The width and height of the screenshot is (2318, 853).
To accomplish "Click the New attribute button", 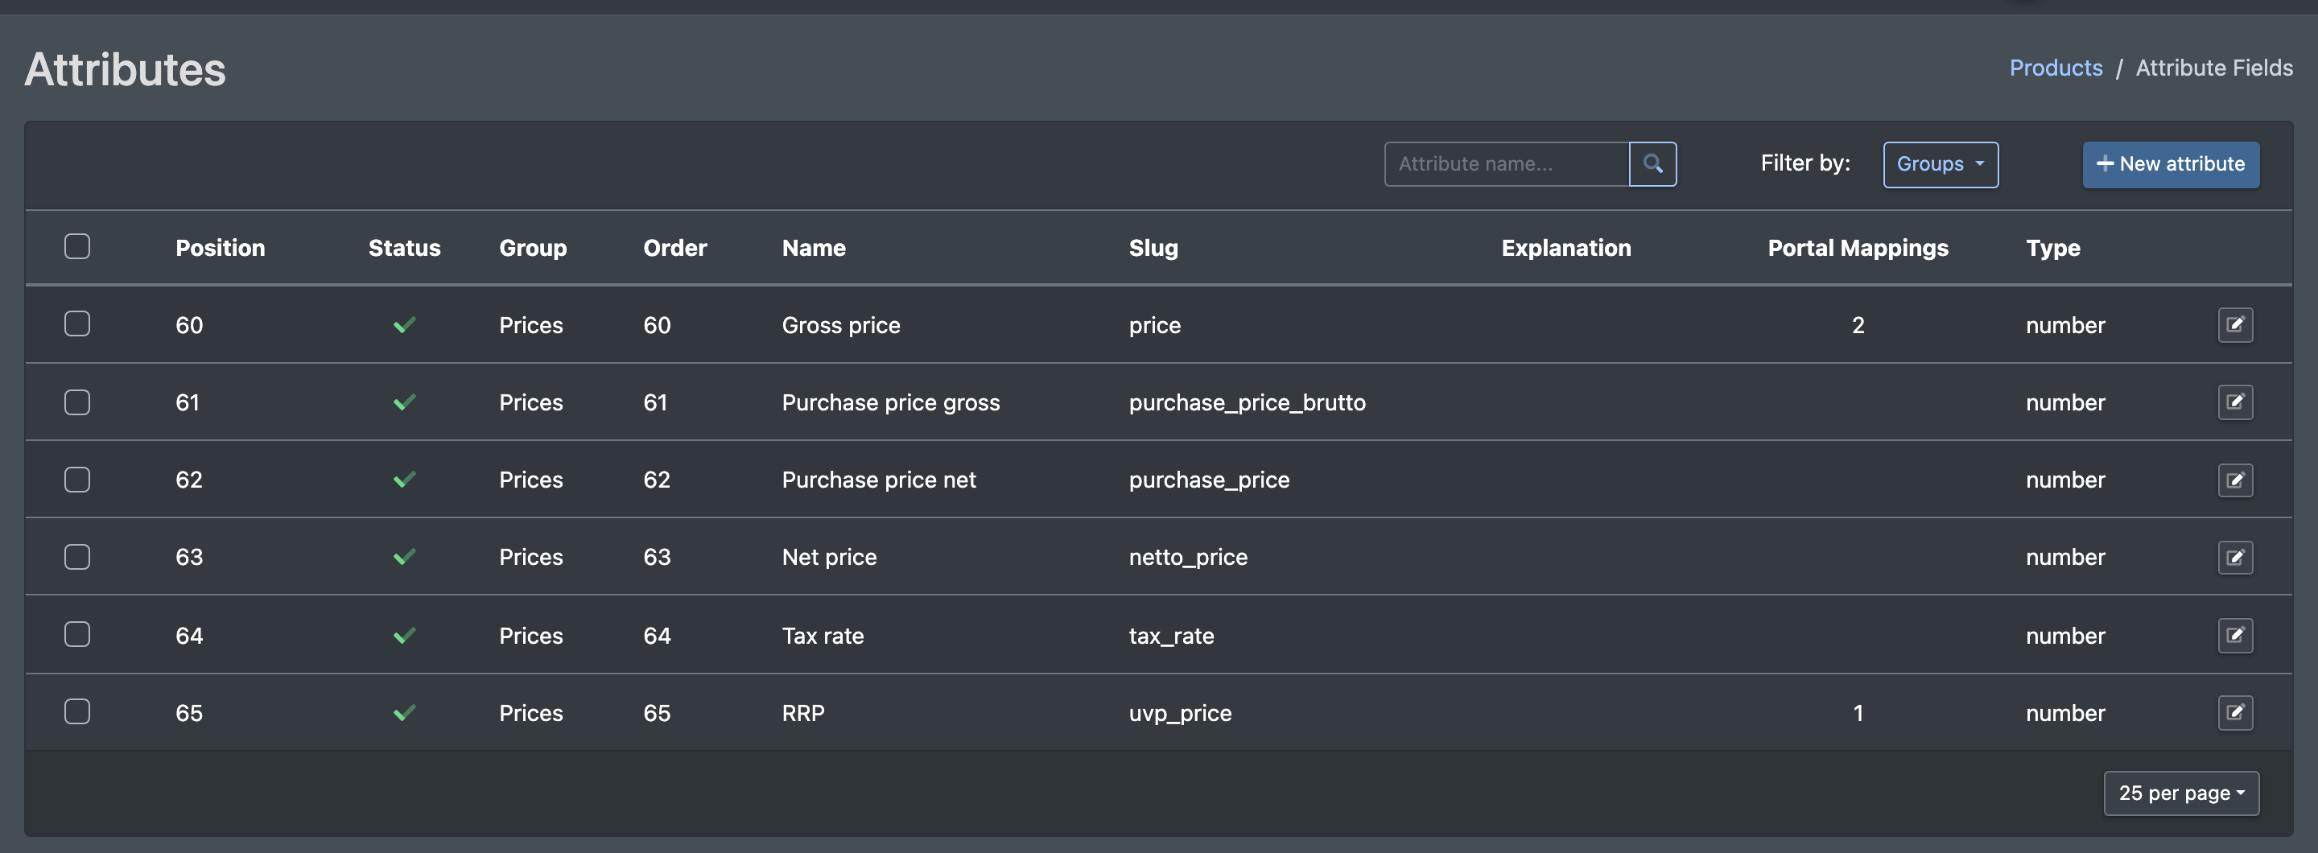I will 2171,164.
